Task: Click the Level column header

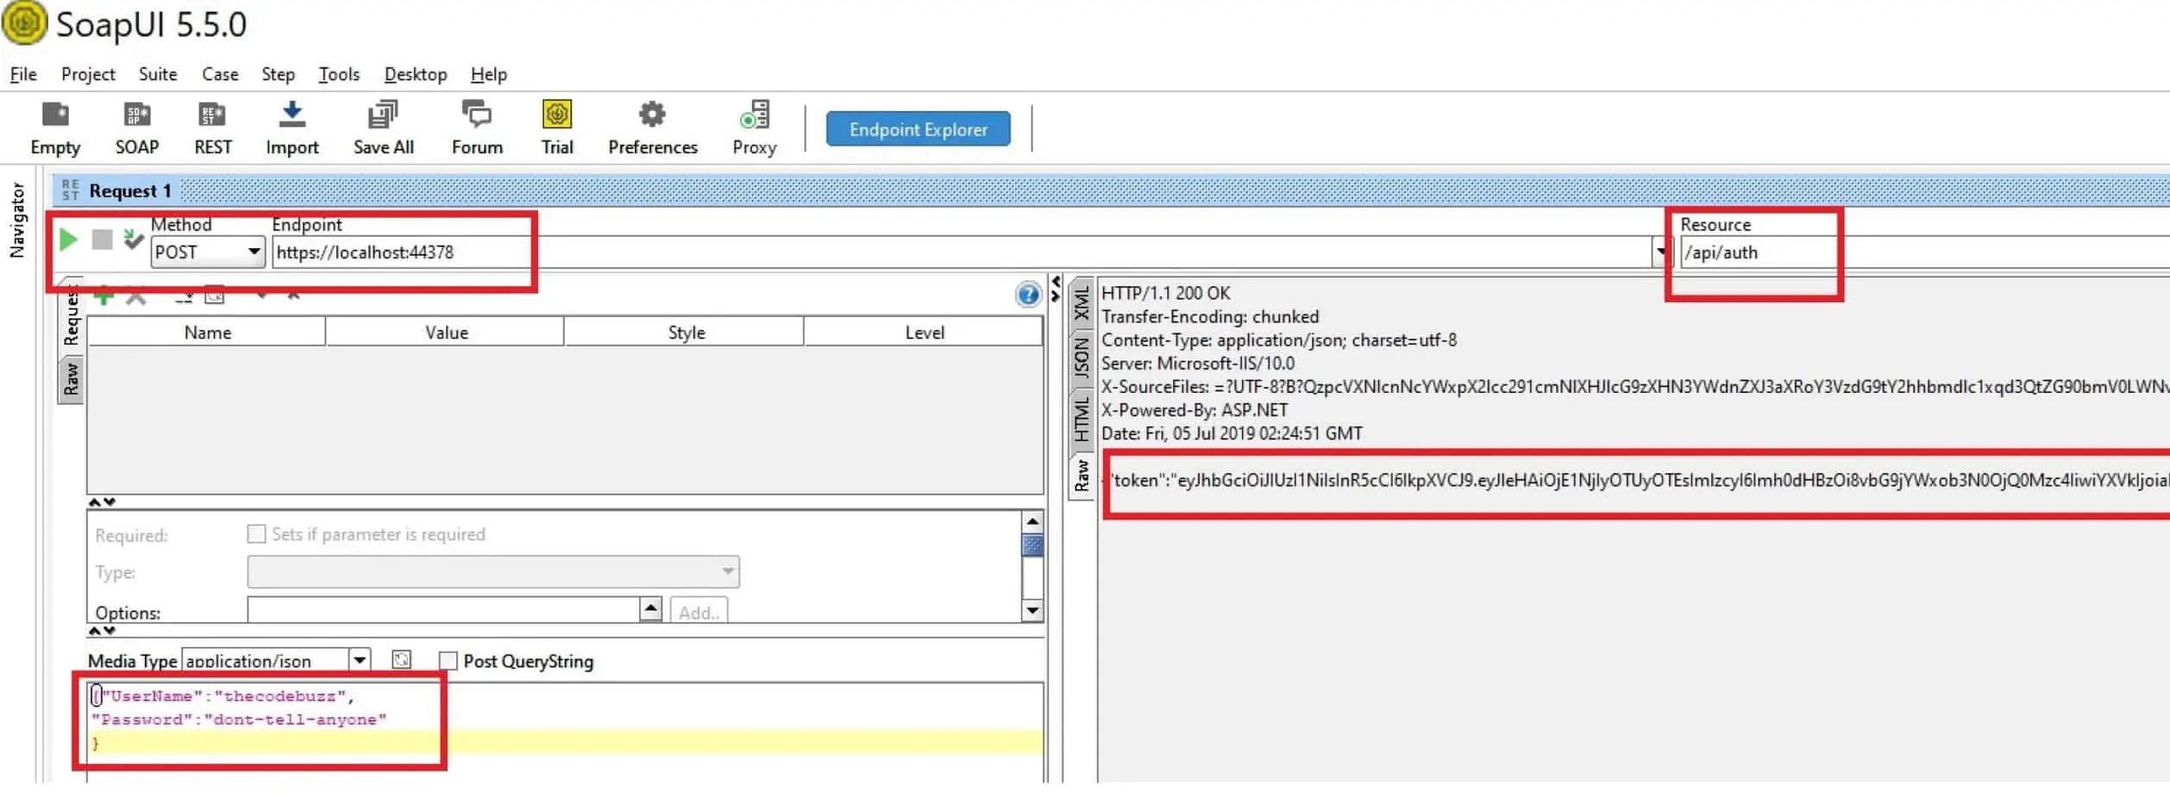Action: [924, 333]
